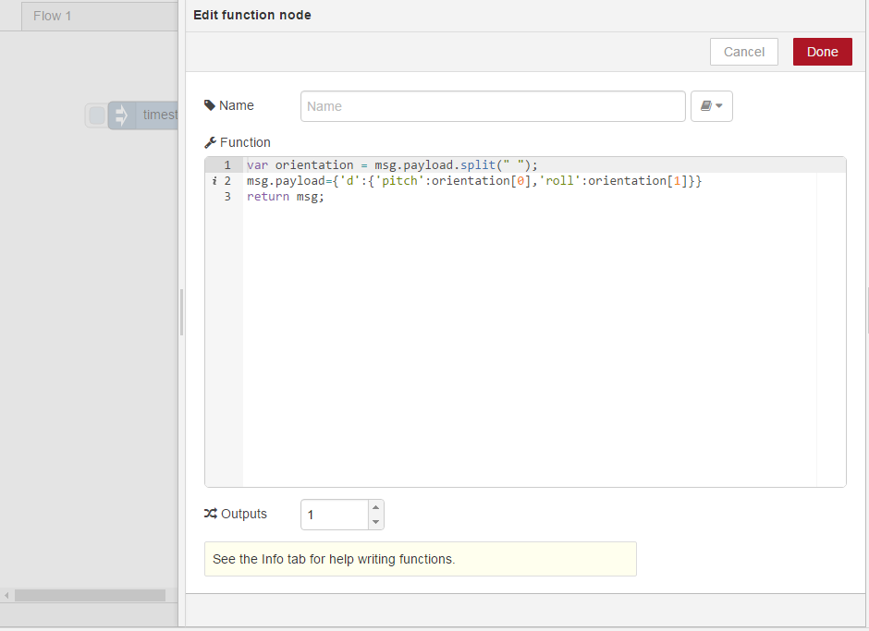Cancel editing the function node
Viewport: 869px width, 631px height.
743,52
